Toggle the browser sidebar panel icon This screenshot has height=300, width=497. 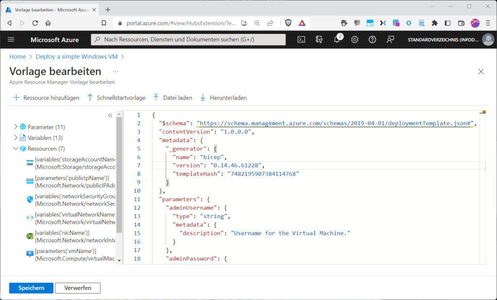click(447, 23)
